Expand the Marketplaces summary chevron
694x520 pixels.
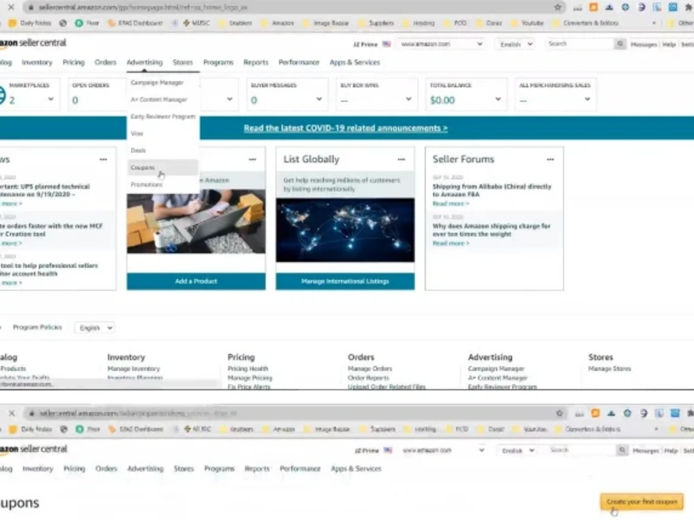tap(51, 99)
